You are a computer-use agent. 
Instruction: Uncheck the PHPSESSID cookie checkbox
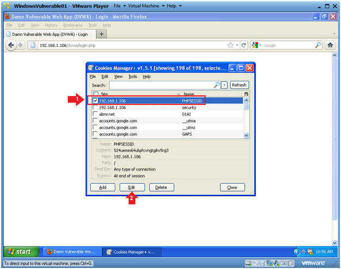click(95, 100)
